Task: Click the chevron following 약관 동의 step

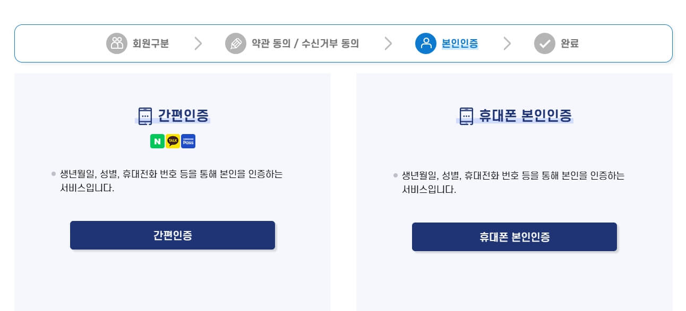Action: pos(388,43)
